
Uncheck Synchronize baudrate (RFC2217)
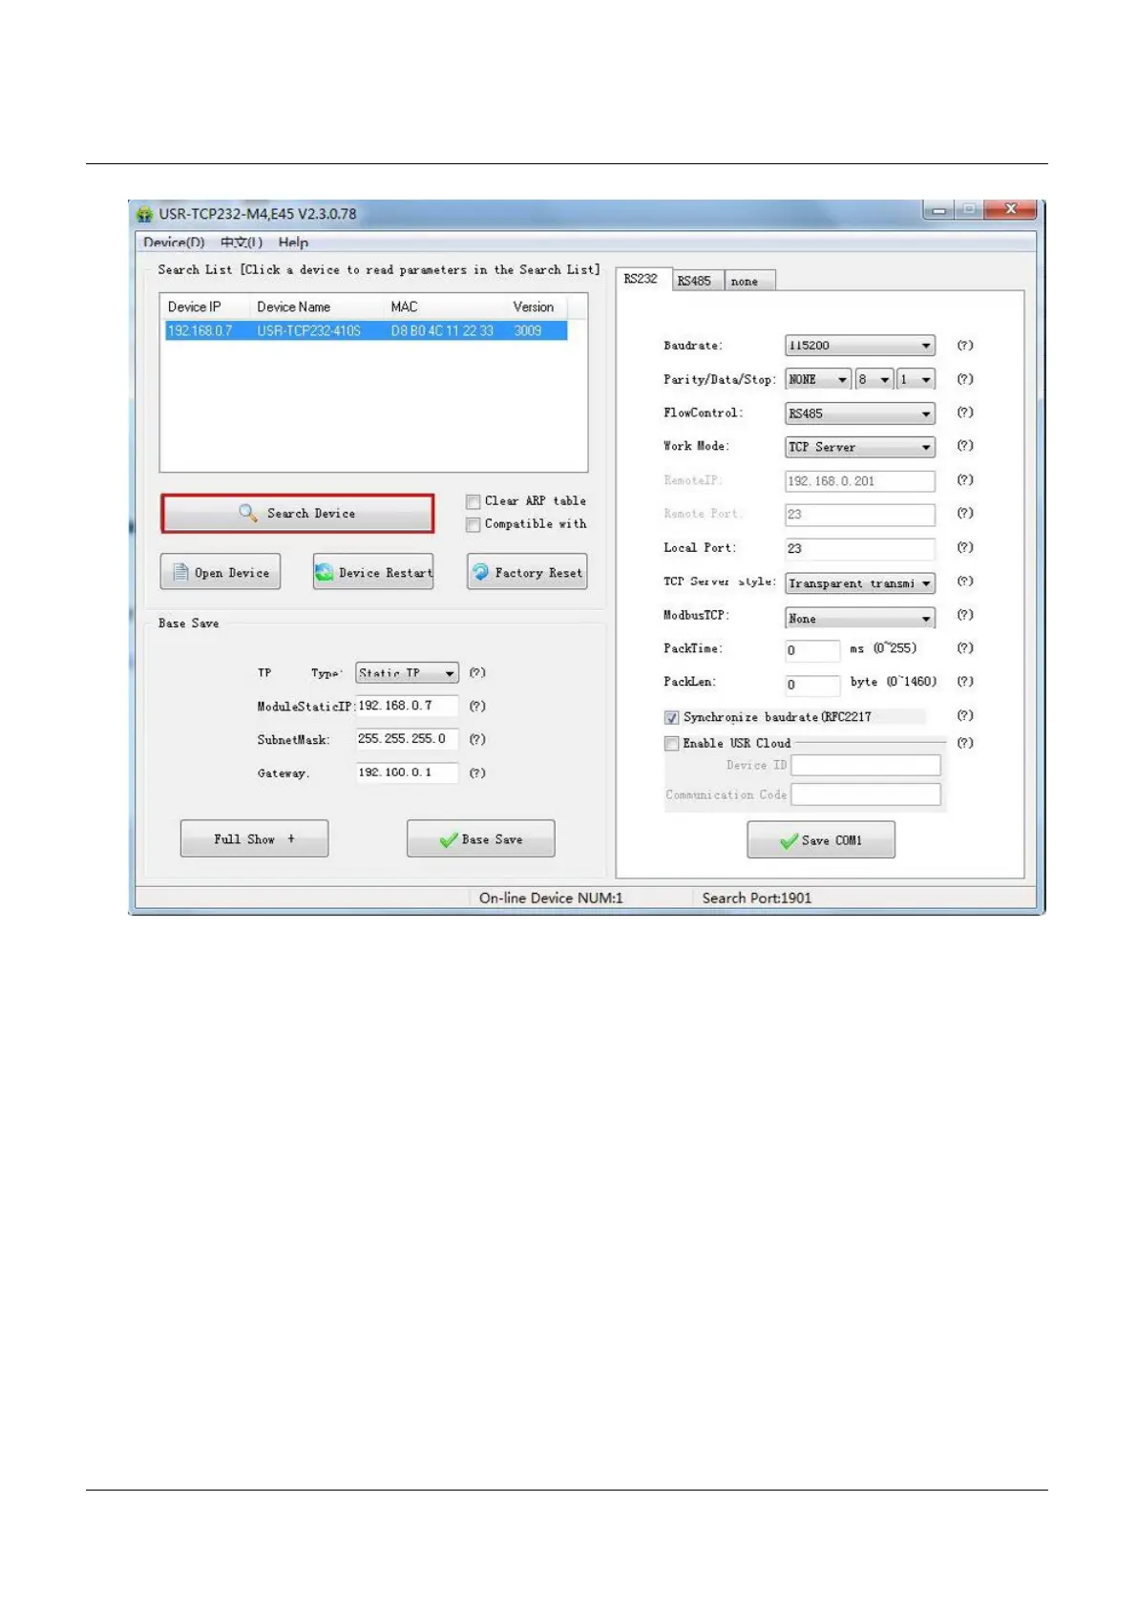coord(672,717)
